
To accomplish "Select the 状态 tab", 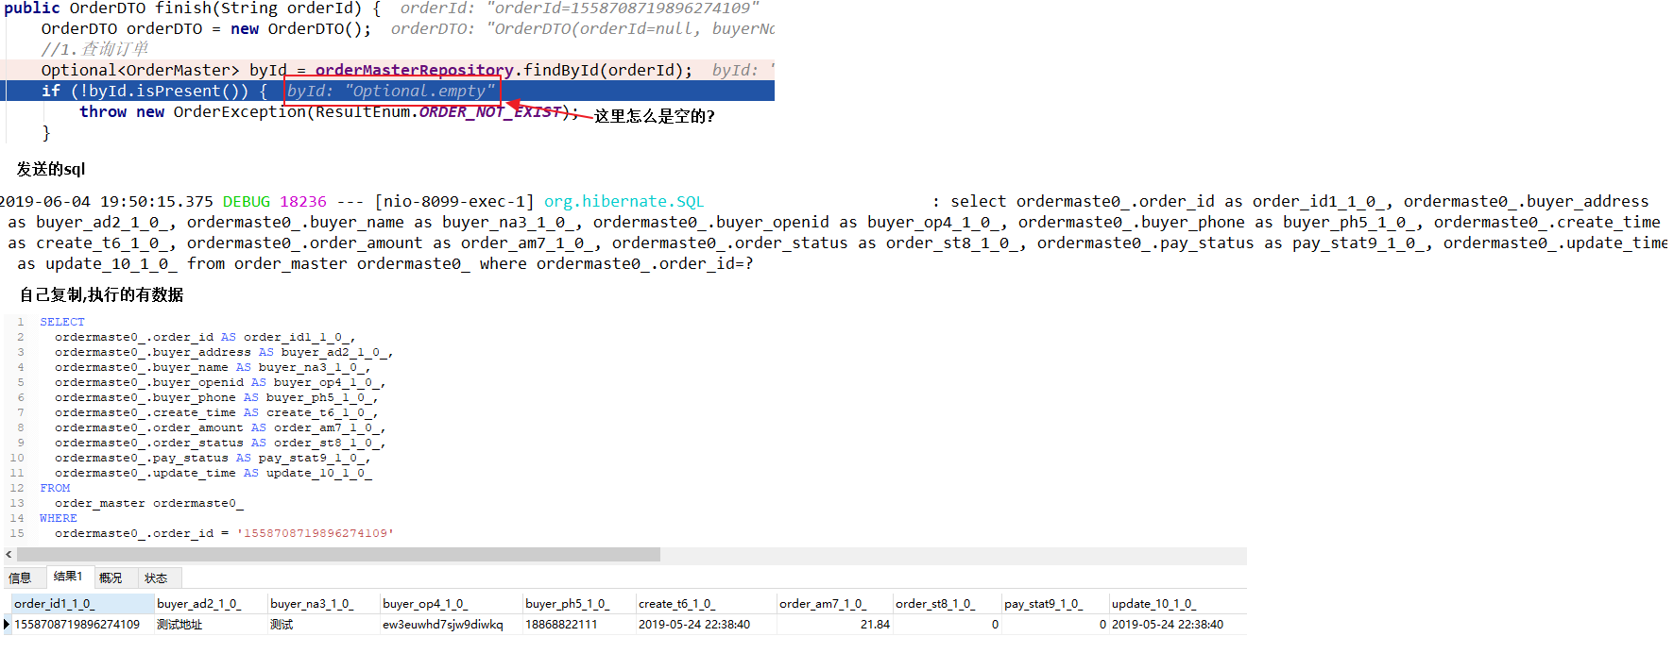I will pyautogui.click(x=156, y=578).
